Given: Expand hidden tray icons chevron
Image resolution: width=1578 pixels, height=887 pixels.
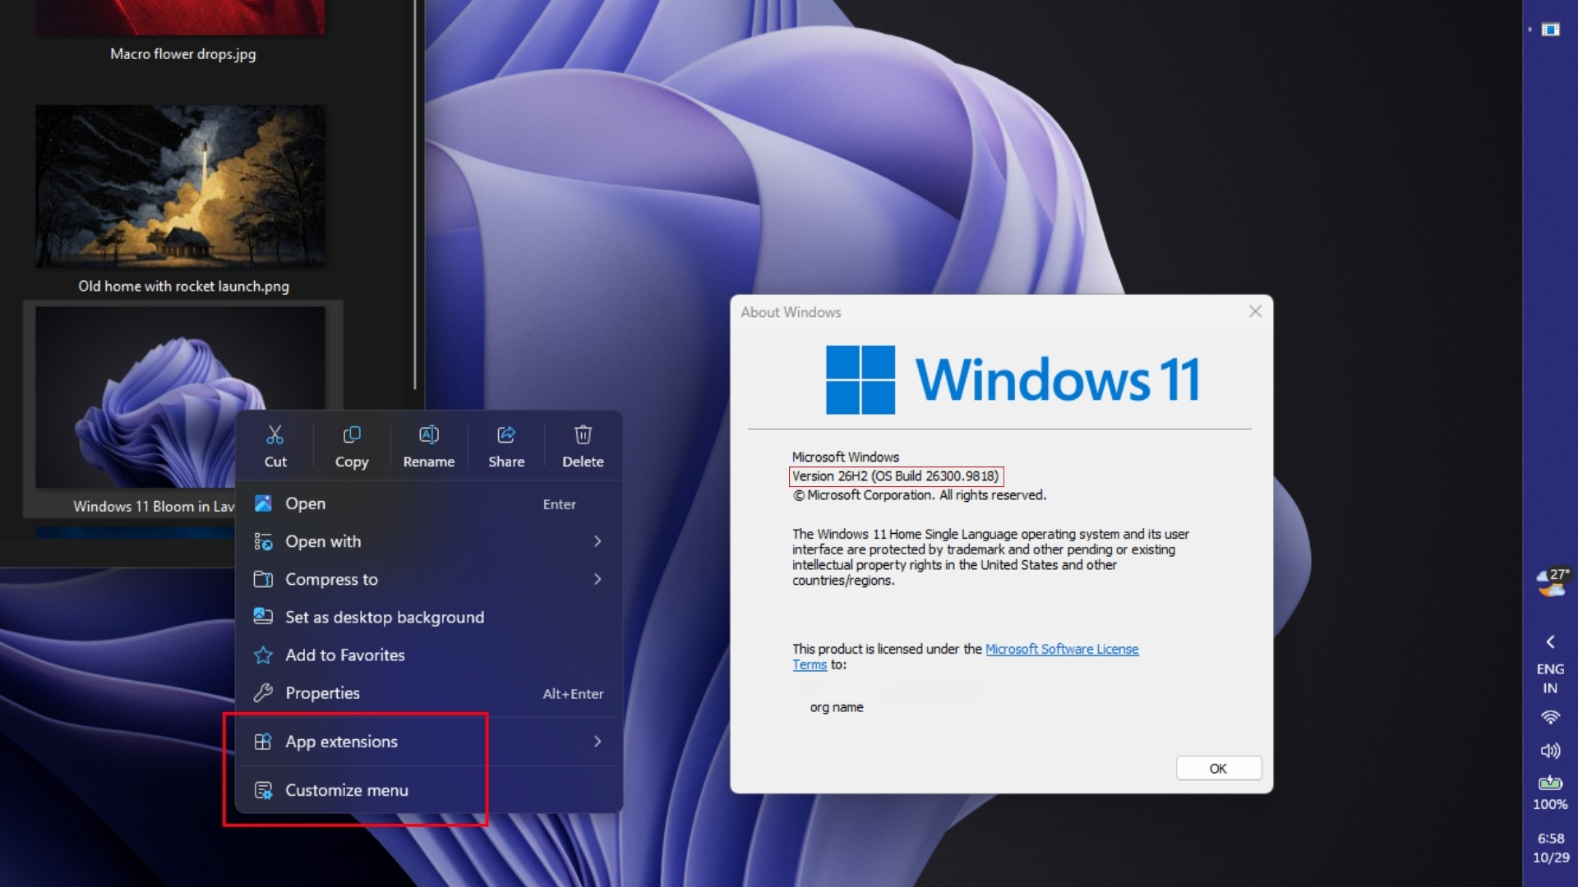Looking at the screenshot, I should (1550, 641).
